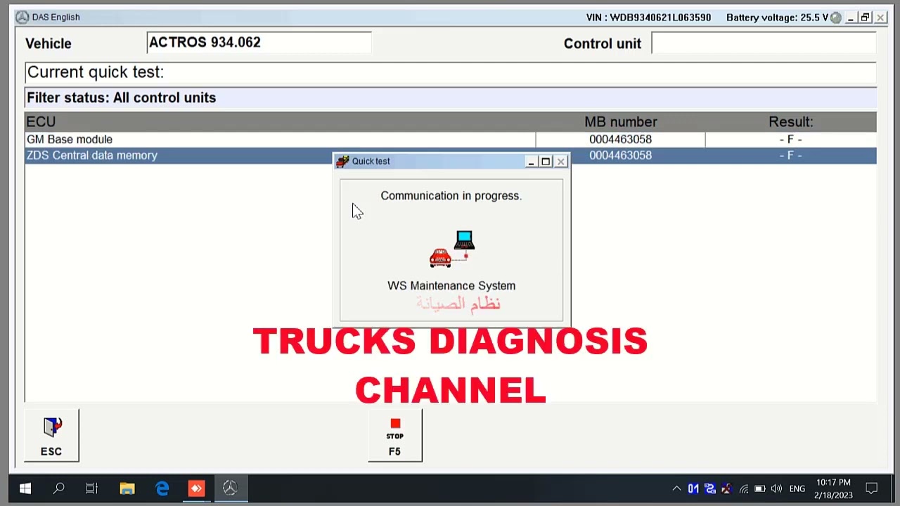Click the Filter status: All control units bar
Viewport: 900px width, 506px height.
point(450,98)
